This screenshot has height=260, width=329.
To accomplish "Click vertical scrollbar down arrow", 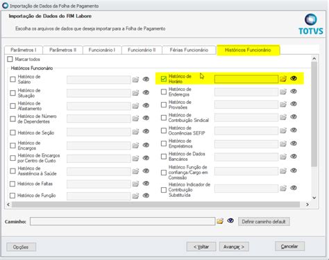I will pyautogui.click(x=314, y=198).
